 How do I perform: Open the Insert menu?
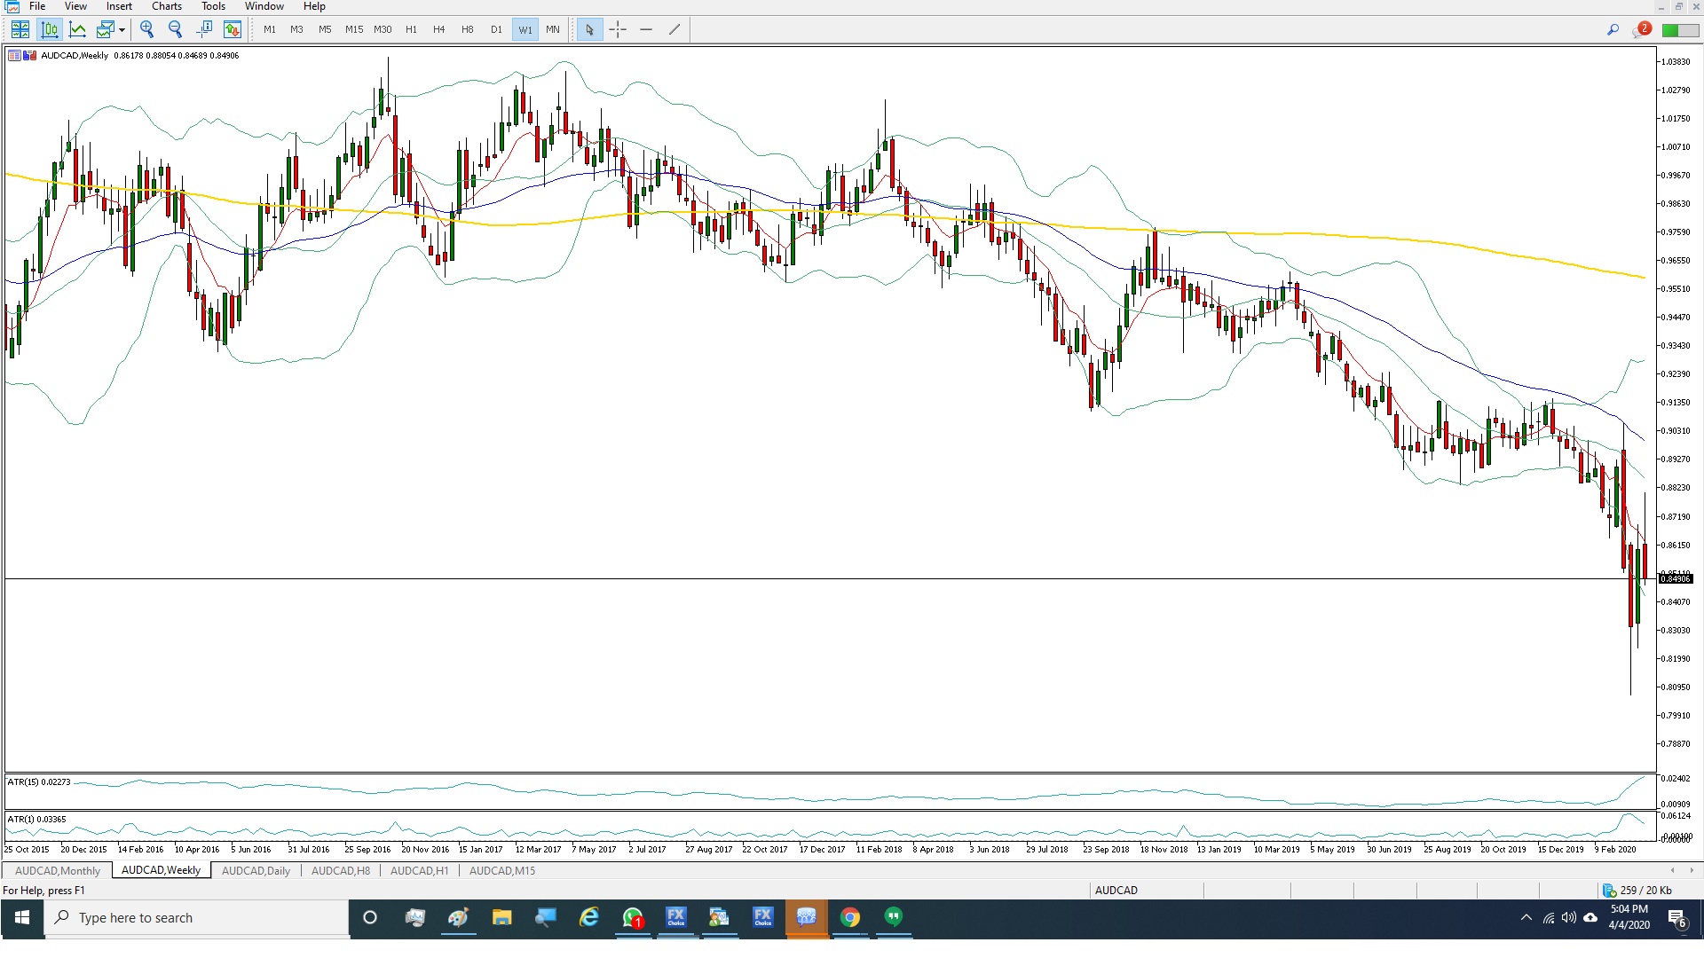(x=119, y=6)
